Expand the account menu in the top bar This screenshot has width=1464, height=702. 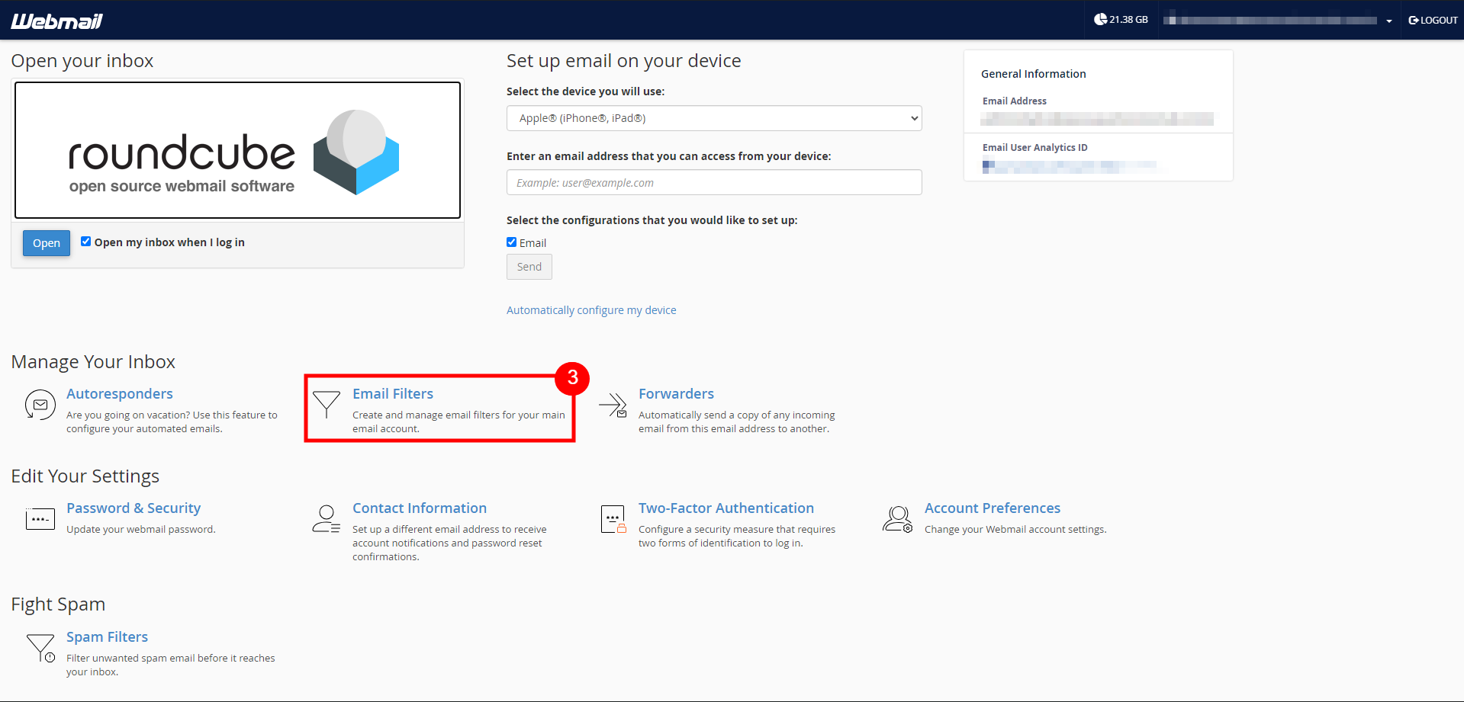[x=1388, y=21]
